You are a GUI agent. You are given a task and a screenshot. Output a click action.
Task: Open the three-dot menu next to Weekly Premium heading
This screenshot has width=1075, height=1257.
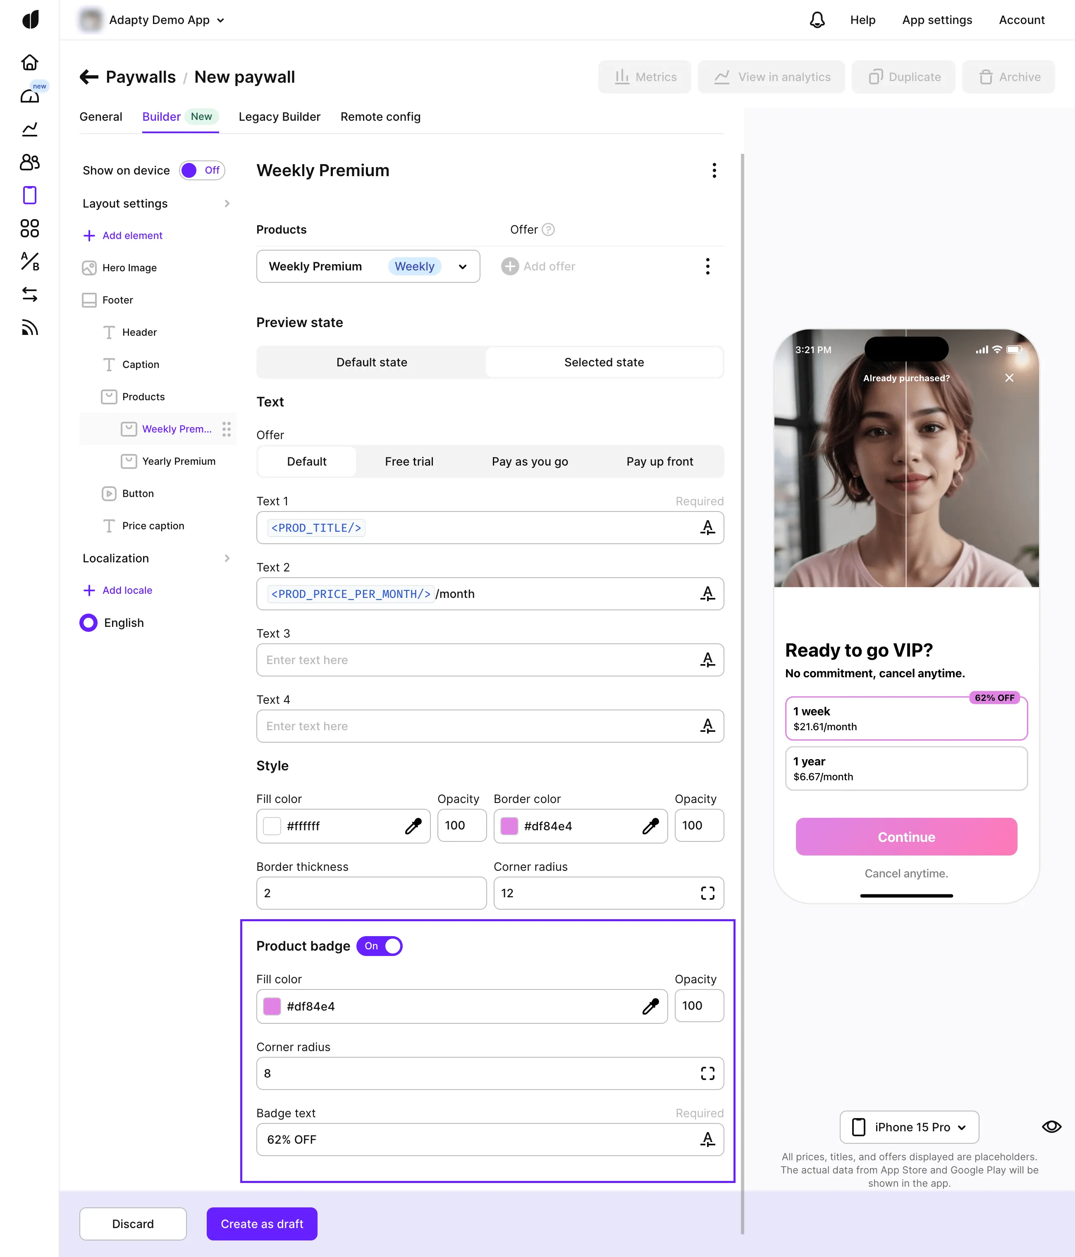coord(714,170)
